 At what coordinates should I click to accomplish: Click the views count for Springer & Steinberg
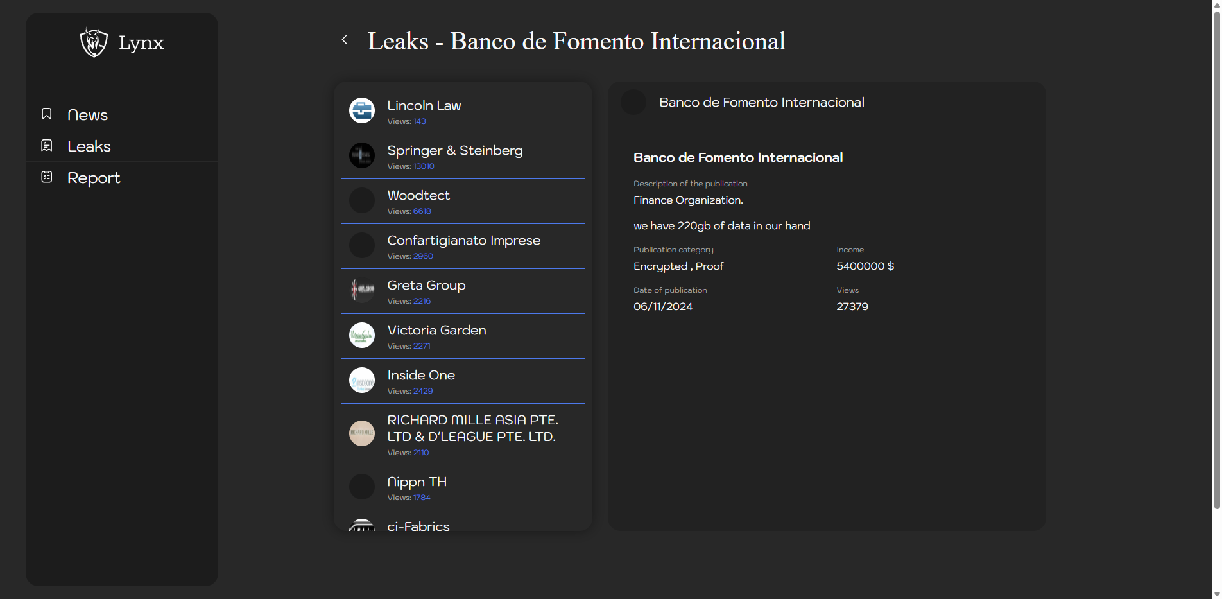coord(424,166)
